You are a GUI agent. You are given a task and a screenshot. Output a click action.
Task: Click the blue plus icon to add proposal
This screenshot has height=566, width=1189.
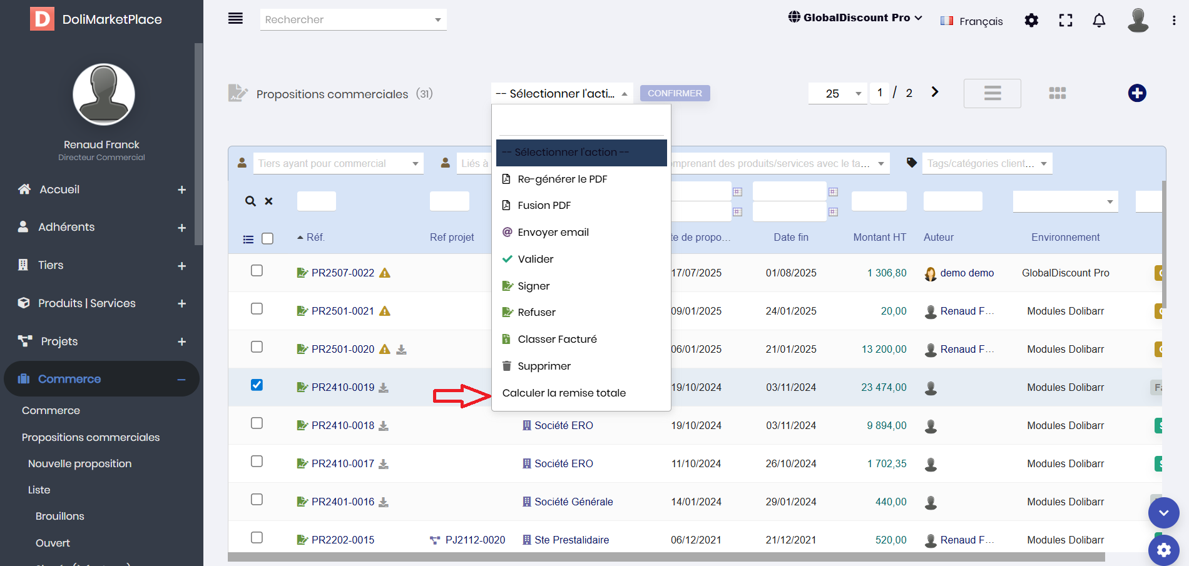(1136, 93)
